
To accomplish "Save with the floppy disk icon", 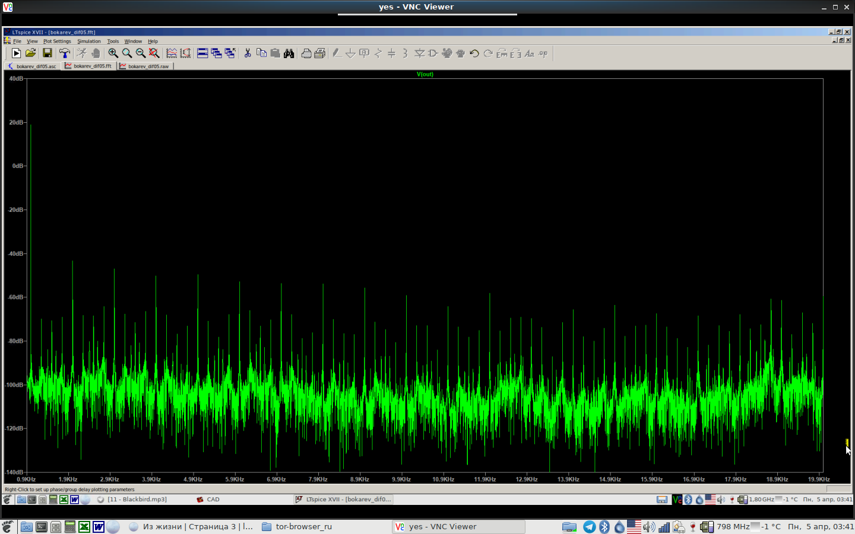I will pos(47,53).
